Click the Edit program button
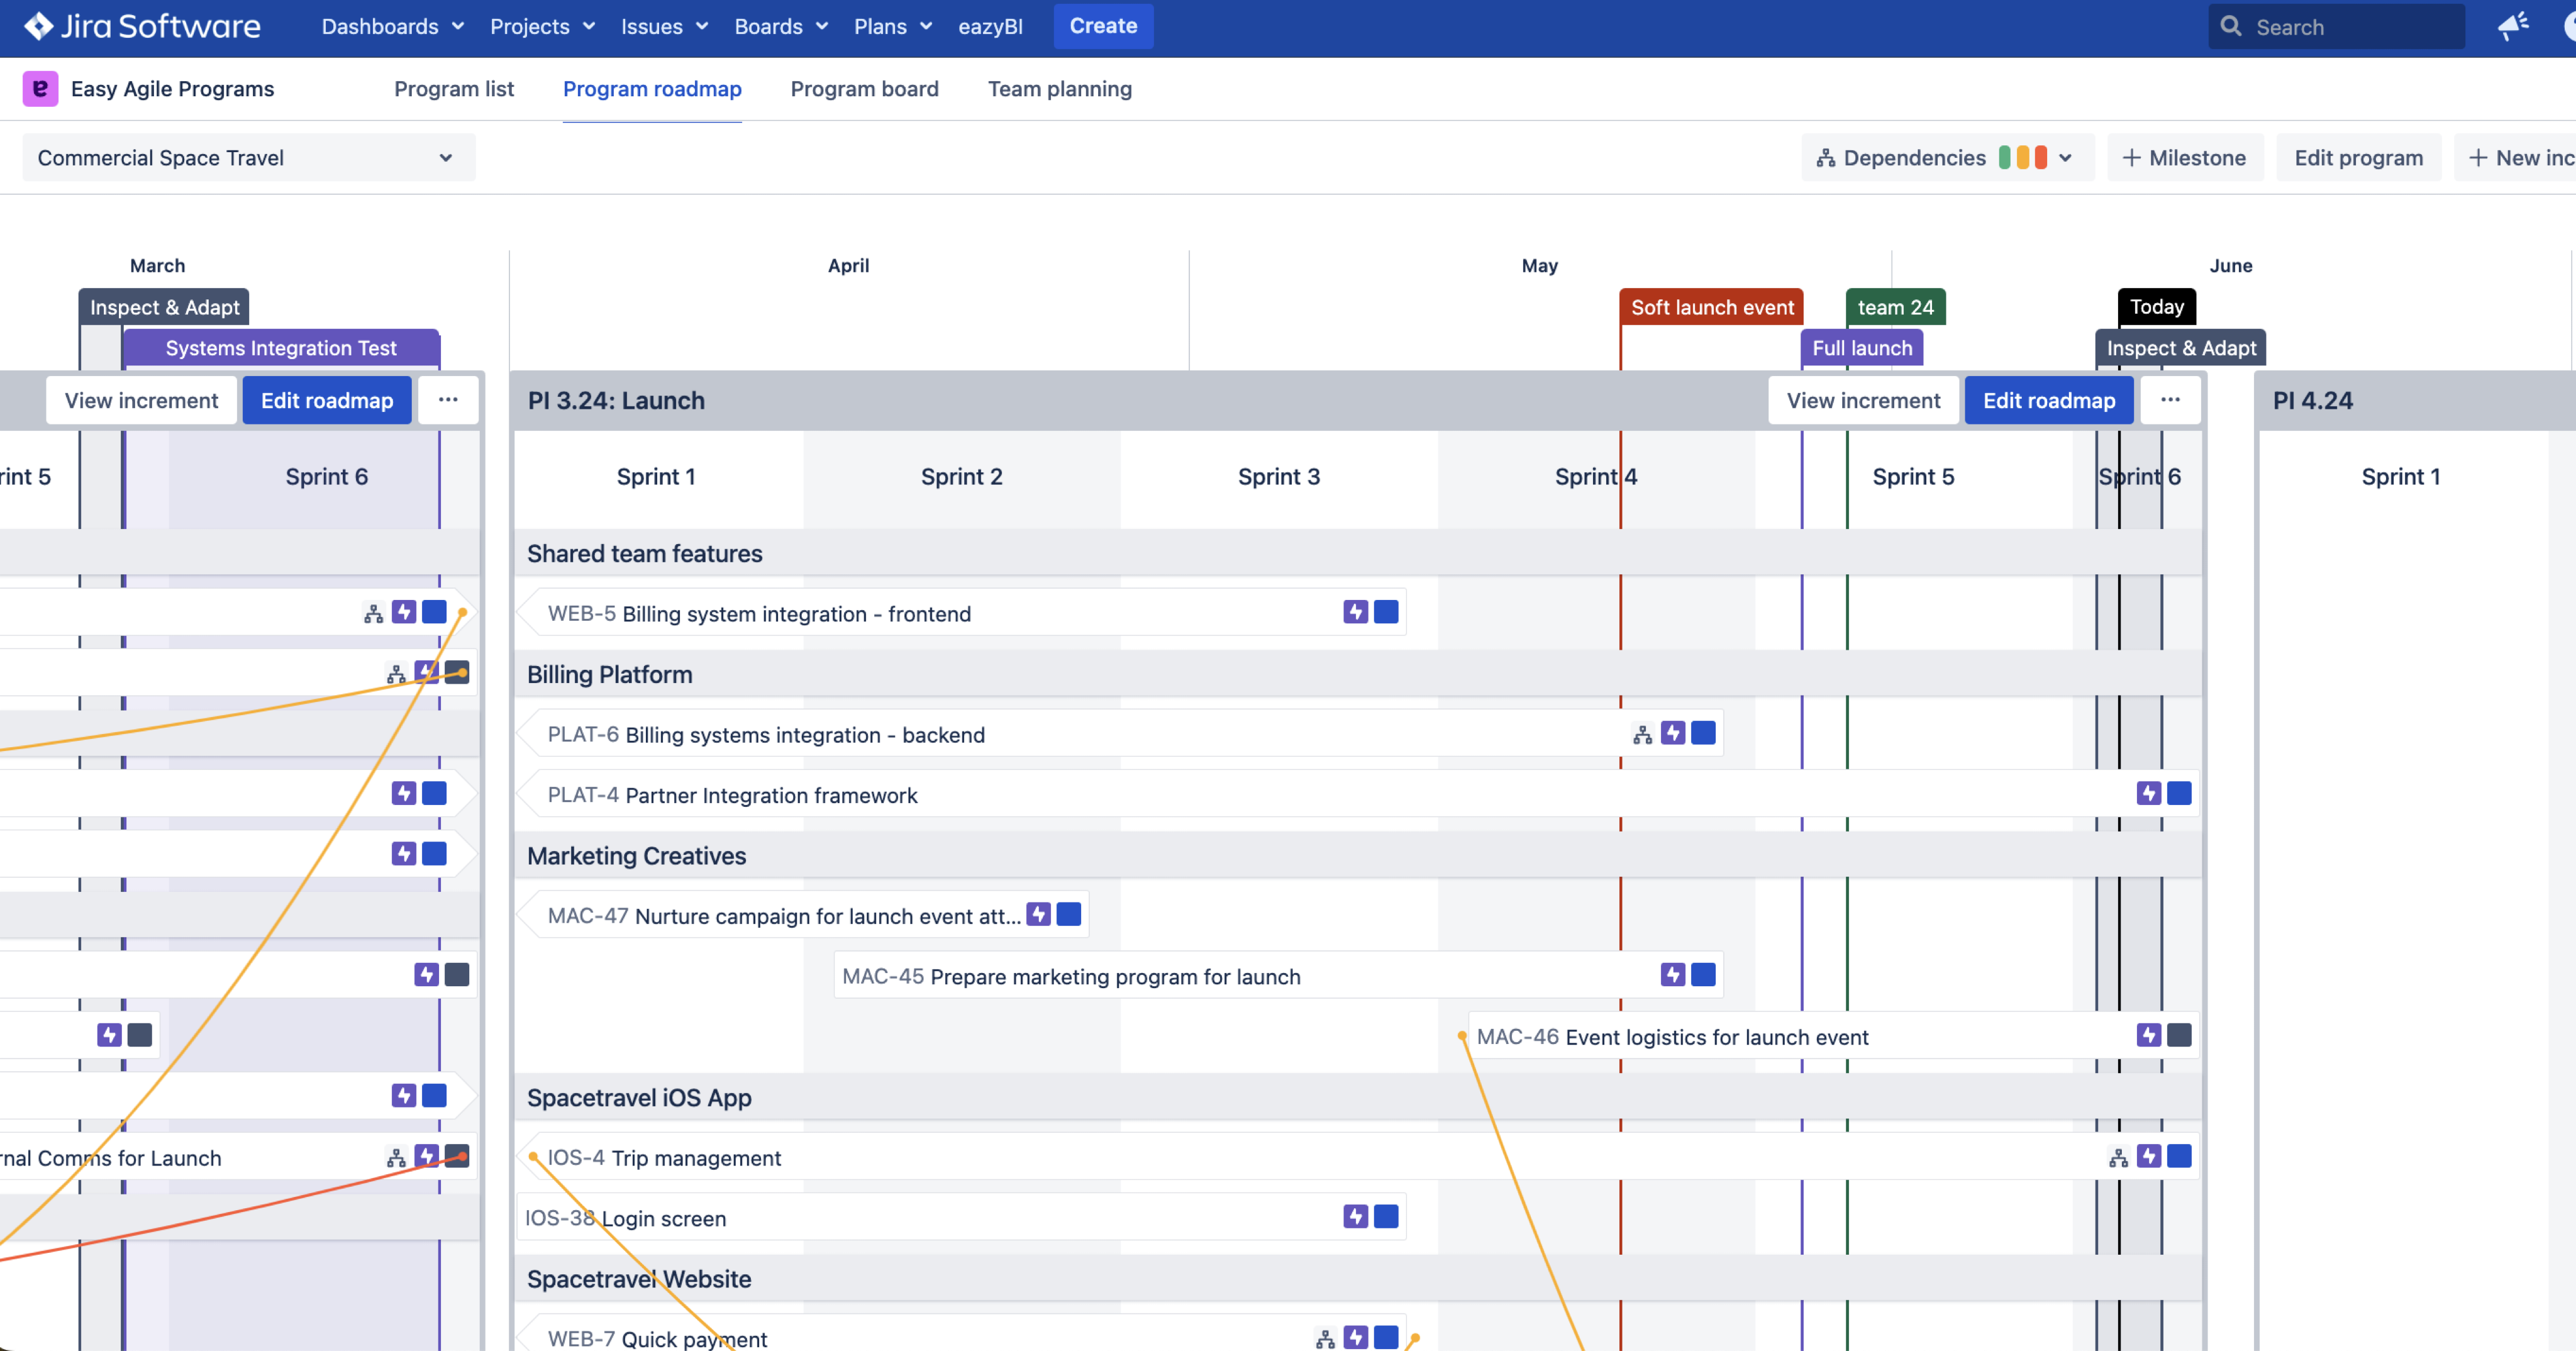Viewport: 2576px width, 1351px height. tap(2358, 158)
